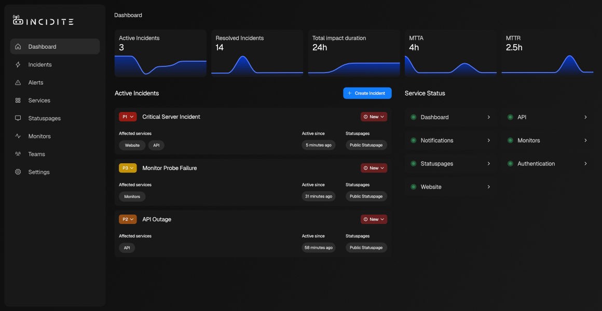The image size is (602, 311).
Task: Click the green status dot next to Website
Action: tap(414, 187)
